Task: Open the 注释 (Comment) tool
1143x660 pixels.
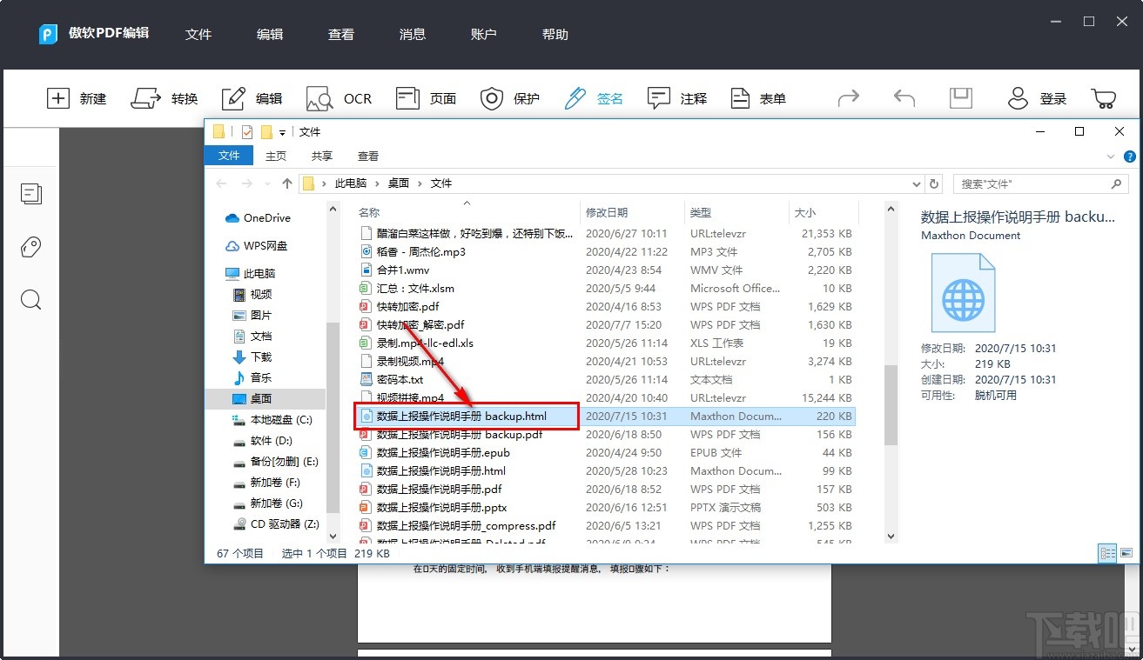Action: (676, 98)
